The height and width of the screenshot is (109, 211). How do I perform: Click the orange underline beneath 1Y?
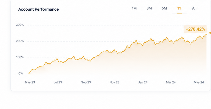[x=179, y=13]
